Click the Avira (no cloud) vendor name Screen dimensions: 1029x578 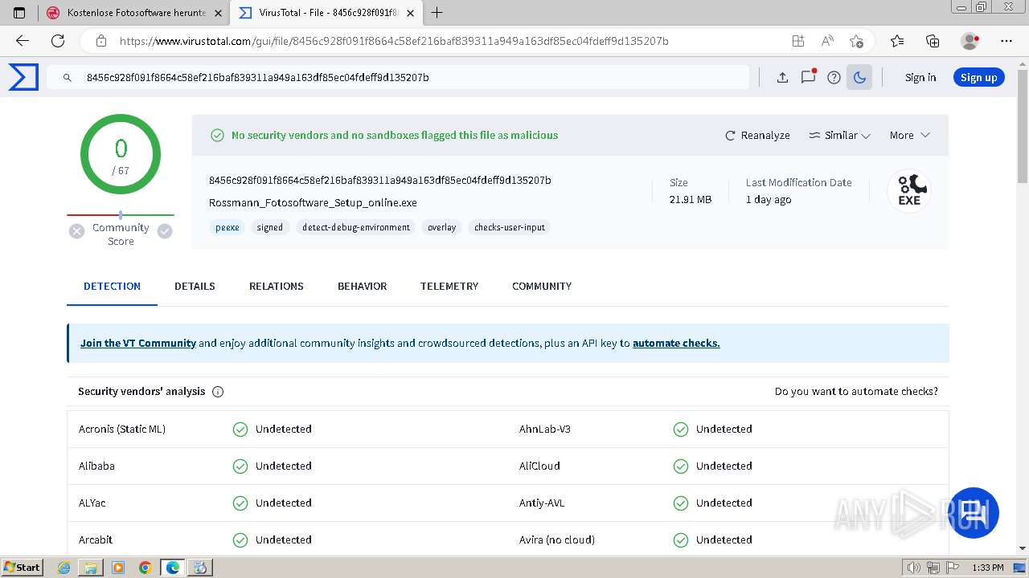[557, 539]
